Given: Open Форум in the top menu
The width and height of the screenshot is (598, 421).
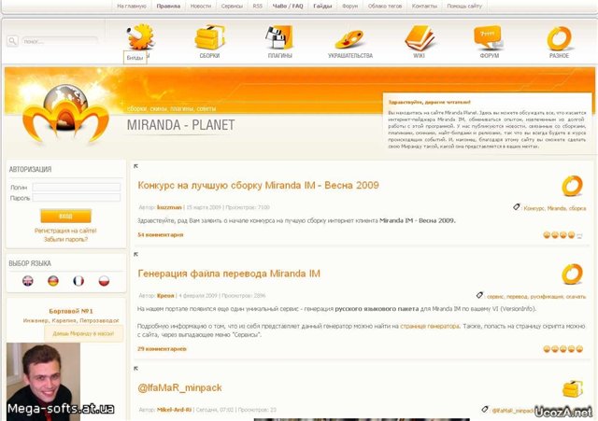Looking at the screenshot, I should point(349,7).
